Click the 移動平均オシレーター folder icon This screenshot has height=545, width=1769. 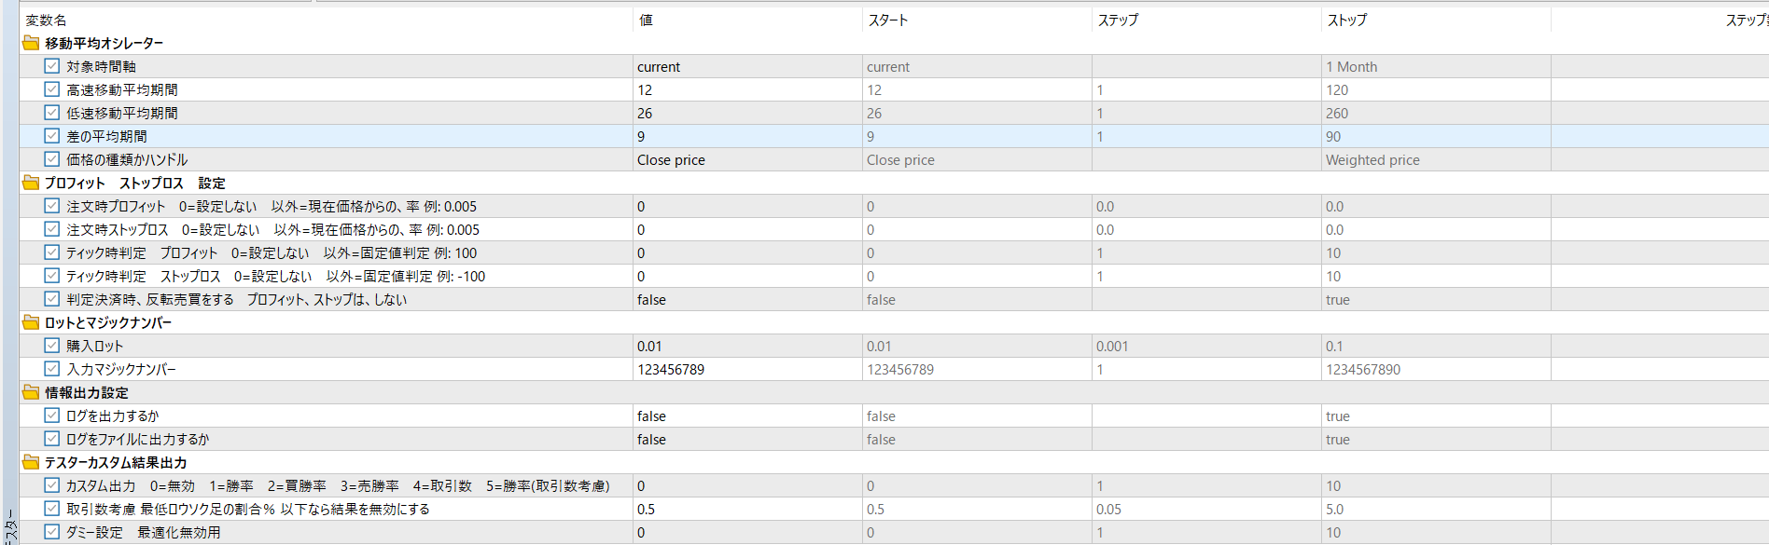[31, 43]
